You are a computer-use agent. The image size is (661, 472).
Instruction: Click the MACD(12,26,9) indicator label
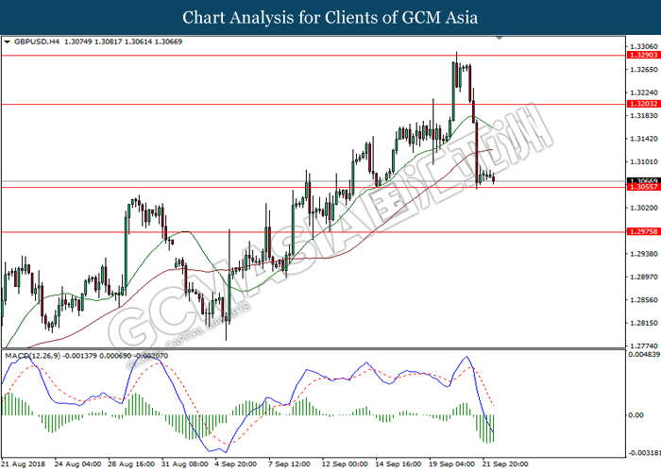tap(32, 356)
